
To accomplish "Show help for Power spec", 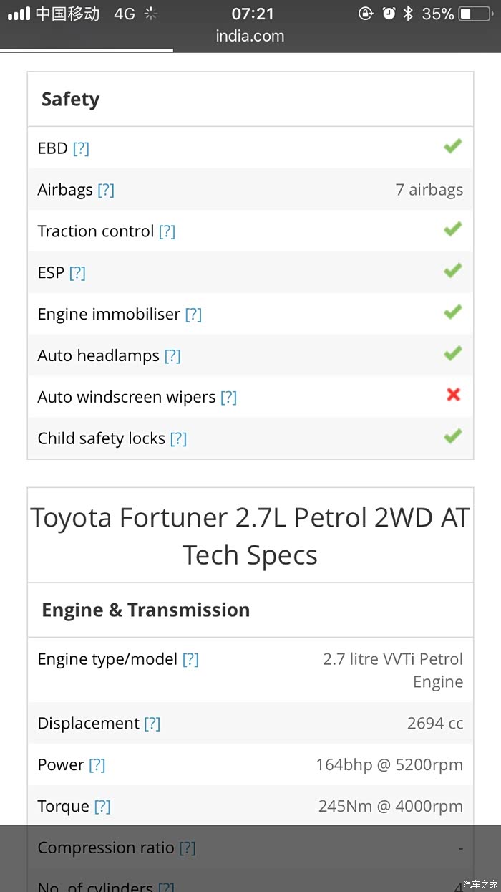I will [x=97, y=765].
